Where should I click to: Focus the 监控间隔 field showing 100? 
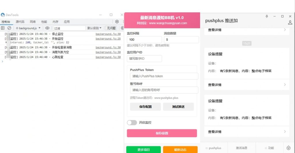pyautogui.click(x=144, y=39)
